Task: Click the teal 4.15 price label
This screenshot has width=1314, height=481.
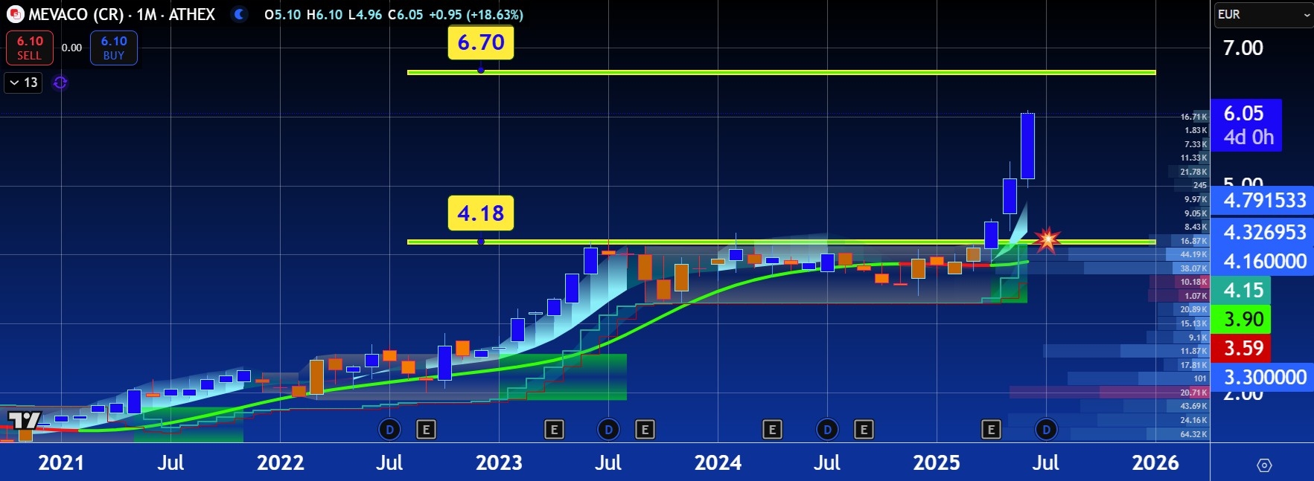Action: (1241, 290)
